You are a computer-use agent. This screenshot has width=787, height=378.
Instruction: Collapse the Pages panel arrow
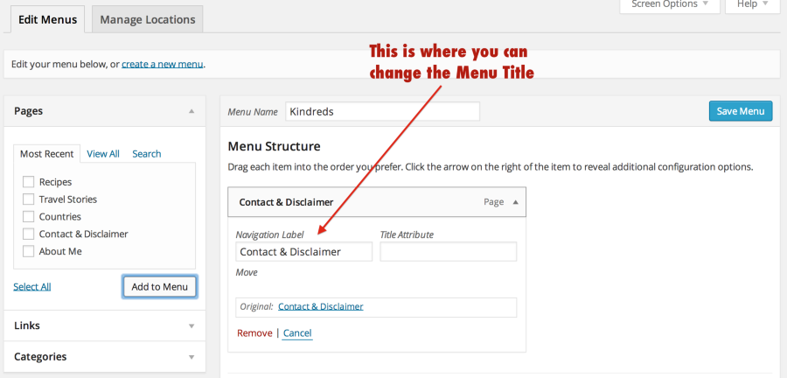(x=192, y=111)
